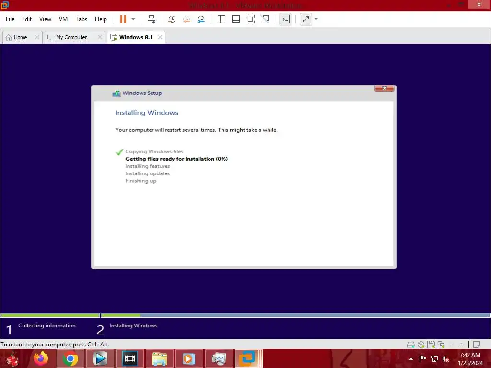Click the '2 Installing Windows' stage label
The width and height of the screenshot is (491, 368).
[127, 329]
